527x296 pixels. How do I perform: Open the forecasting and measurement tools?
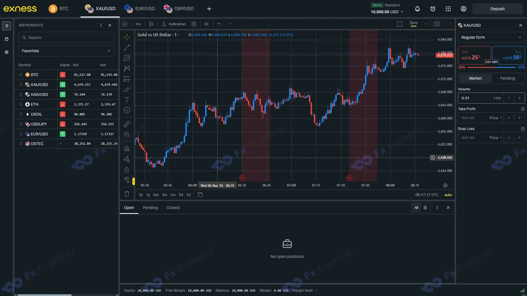click(127, 79)
